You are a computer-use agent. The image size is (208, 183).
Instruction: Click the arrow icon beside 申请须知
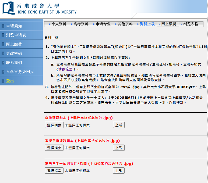click(3, 26)
